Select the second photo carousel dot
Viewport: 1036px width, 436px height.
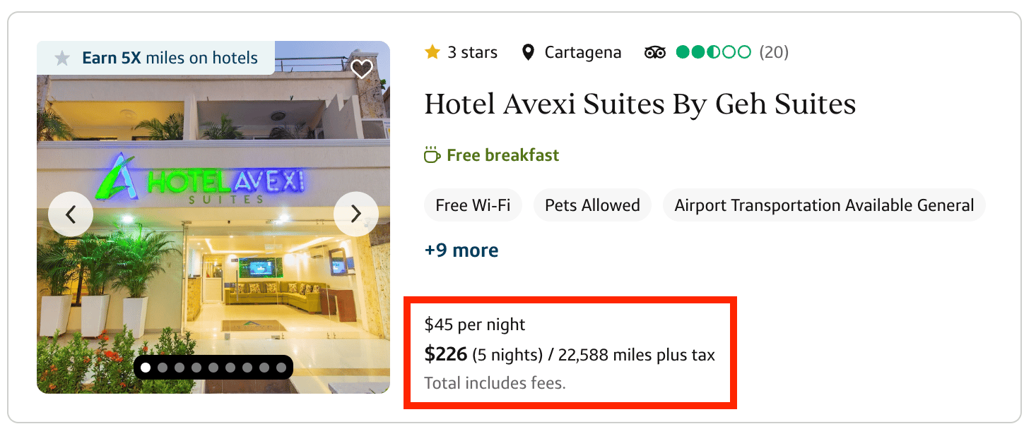click(163, 368)
